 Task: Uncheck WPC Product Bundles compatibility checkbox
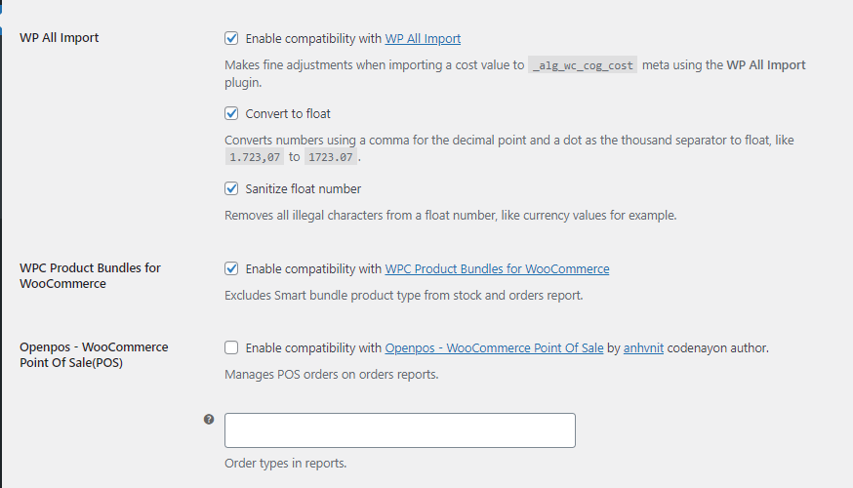231,268
